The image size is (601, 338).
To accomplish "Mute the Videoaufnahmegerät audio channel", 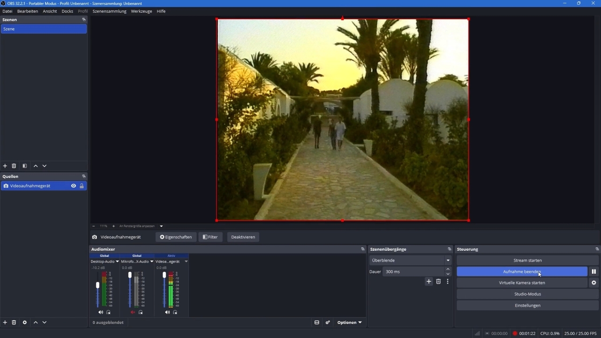I will 167,312.
